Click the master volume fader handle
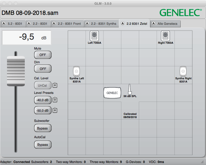The width and height of the screenshot is (206, 165). click(16, 71)
